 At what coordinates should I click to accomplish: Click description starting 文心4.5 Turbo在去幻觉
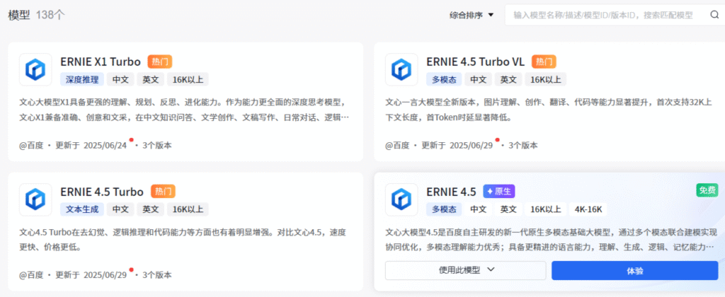pos(183,240)
